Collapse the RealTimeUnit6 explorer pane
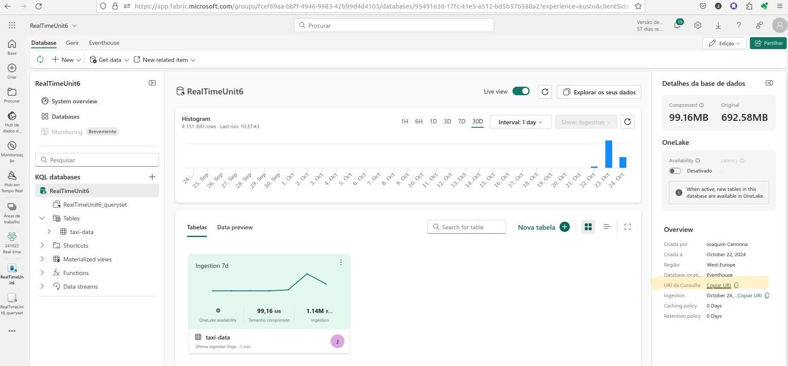Screen dimensions: 788x366 pos(152,83)
